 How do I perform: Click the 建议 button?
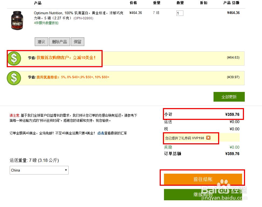click(41, 42)
